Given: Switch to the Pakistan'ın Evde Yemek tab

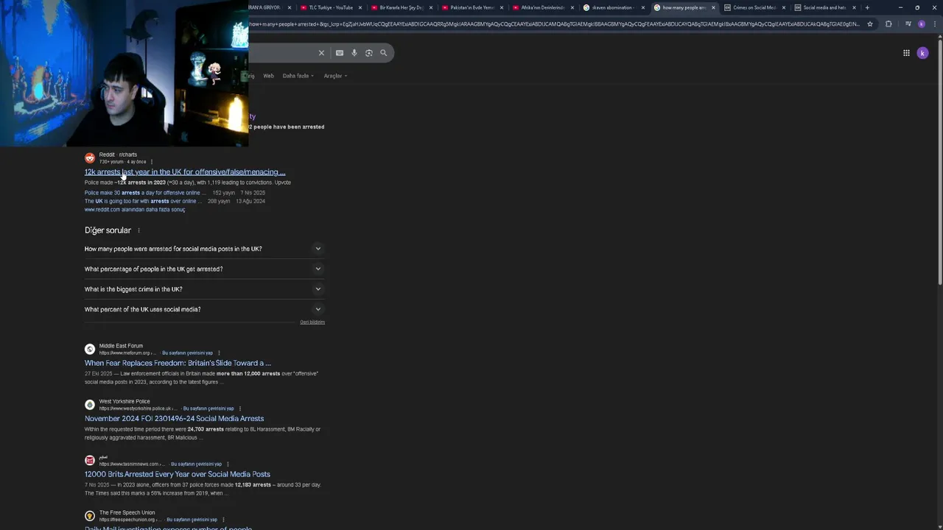Looking at the screenshot, I should click(472, 7).
